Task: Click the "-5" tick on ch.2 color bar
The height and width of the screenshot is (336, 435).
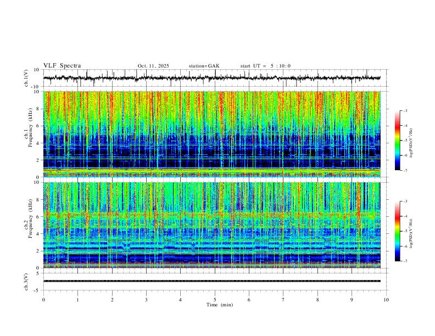Action: [x=405, y=231]
